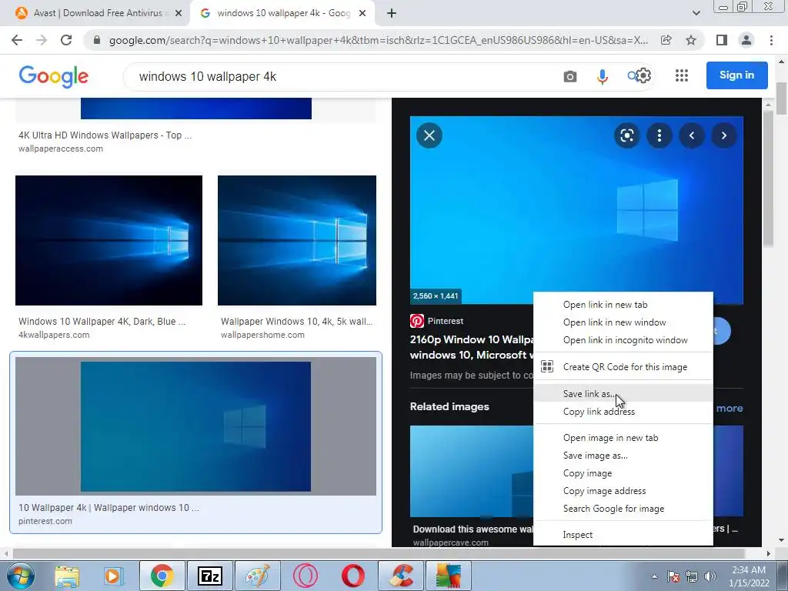Select Inspect from context menu
The image size is (788, 591).
coord(623,535)
